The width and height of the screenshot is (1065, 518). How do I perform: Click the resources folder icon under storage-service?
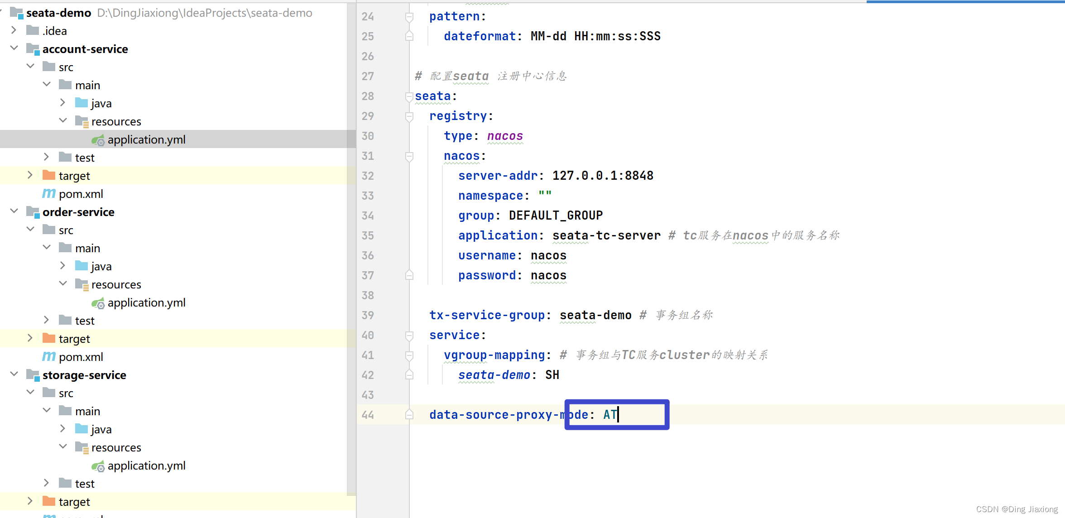click(82, 447)
